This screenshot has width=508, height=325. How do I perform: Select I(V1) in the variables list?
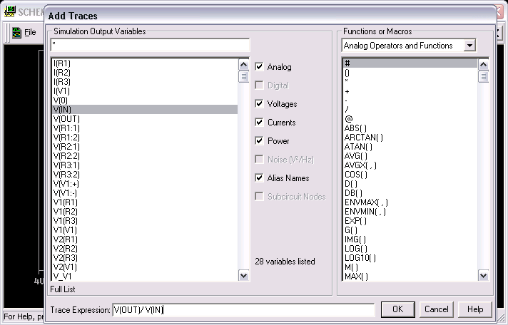145,91
